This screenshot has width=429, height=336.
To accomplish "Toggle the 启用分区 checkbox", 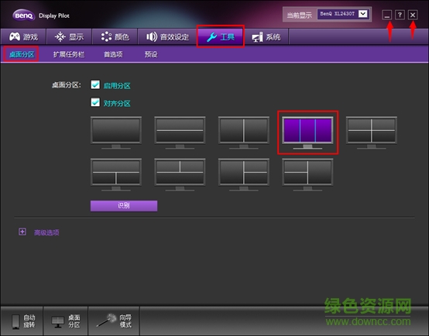I will pos(95,85).
